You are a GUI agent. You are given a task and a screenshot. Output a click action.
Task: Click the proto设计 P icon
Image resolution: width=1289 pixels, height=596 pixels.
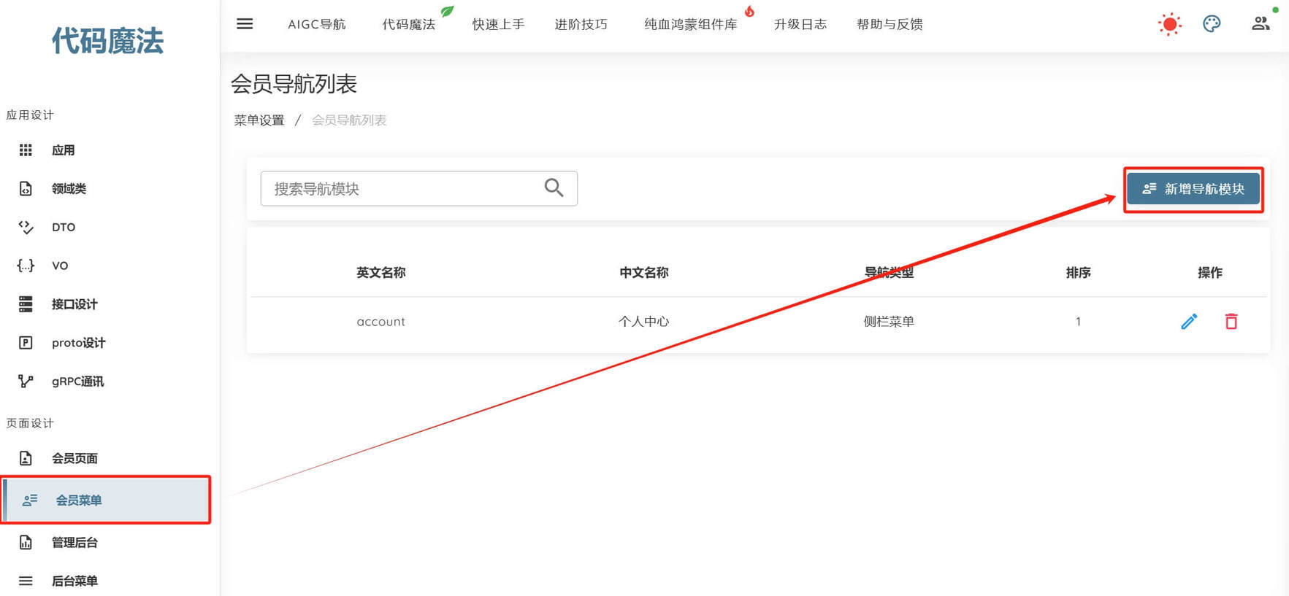tap(26, 343)
